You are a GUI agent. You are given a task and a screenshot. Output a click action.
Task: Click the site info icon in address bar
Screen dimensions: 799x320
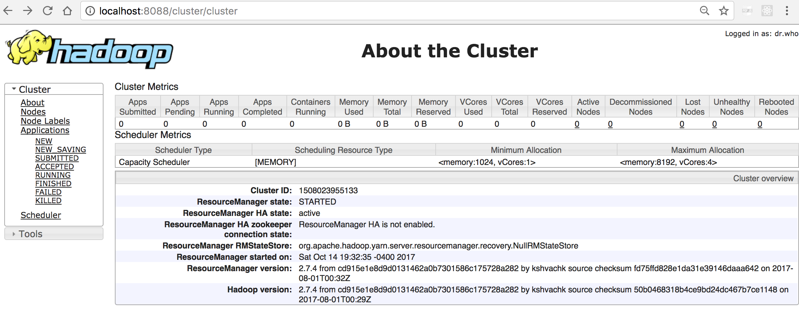click(x=90, y=11)
